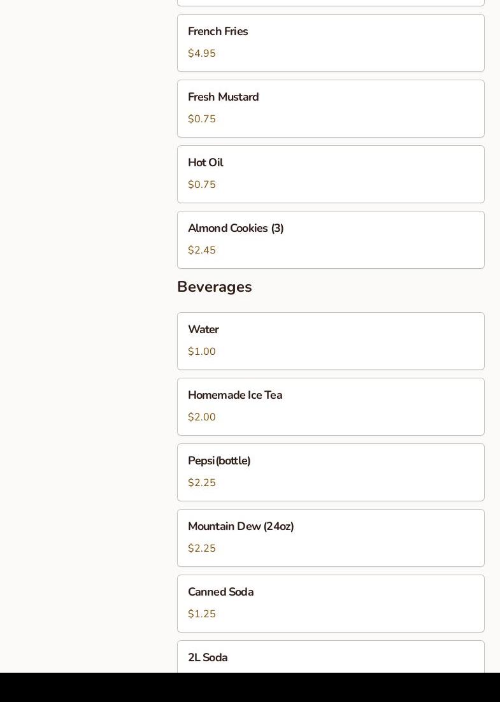500x702 pixels.
Task: Click the $0.75 price under Fresh Mustard
Action: 202,119
